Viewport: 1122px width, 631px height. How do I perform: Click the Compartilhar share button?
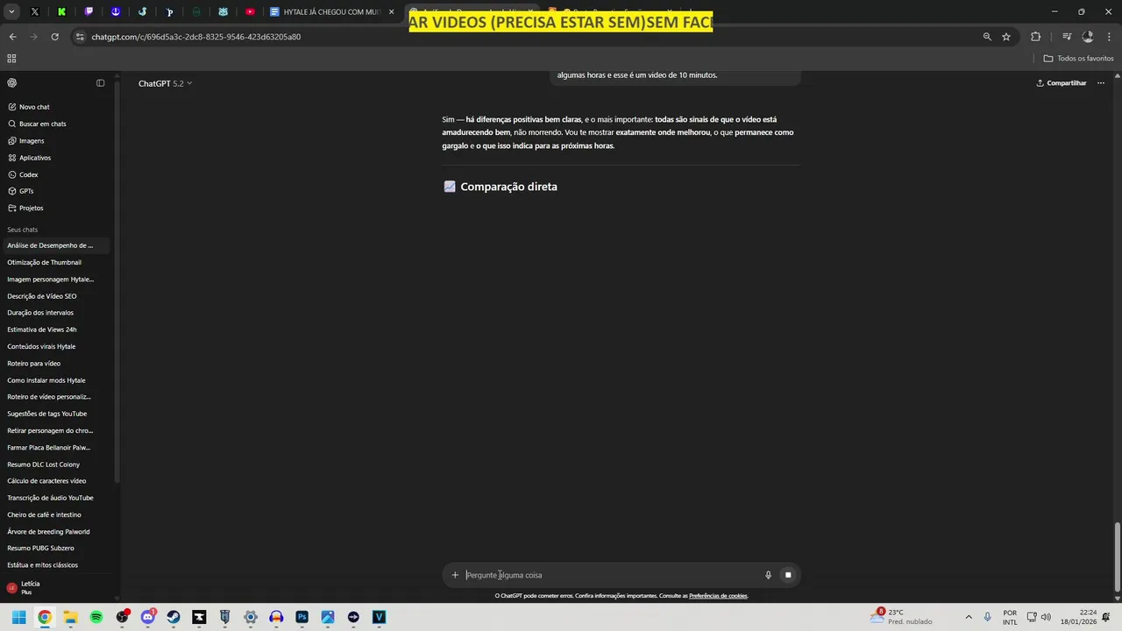1061,83
